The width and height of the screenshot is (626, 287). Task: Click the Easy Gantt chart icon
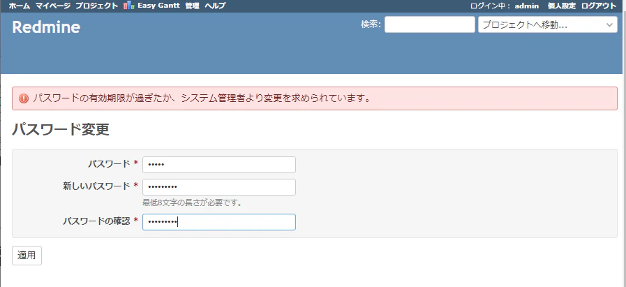(x=128, y=6)
